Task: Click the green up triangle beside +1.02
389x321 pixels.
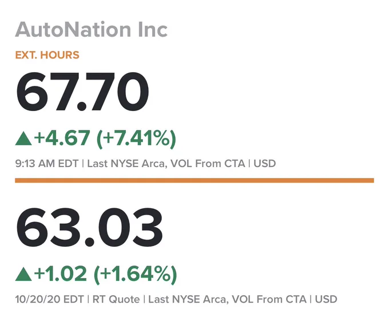Action: (x=23, y=274)
